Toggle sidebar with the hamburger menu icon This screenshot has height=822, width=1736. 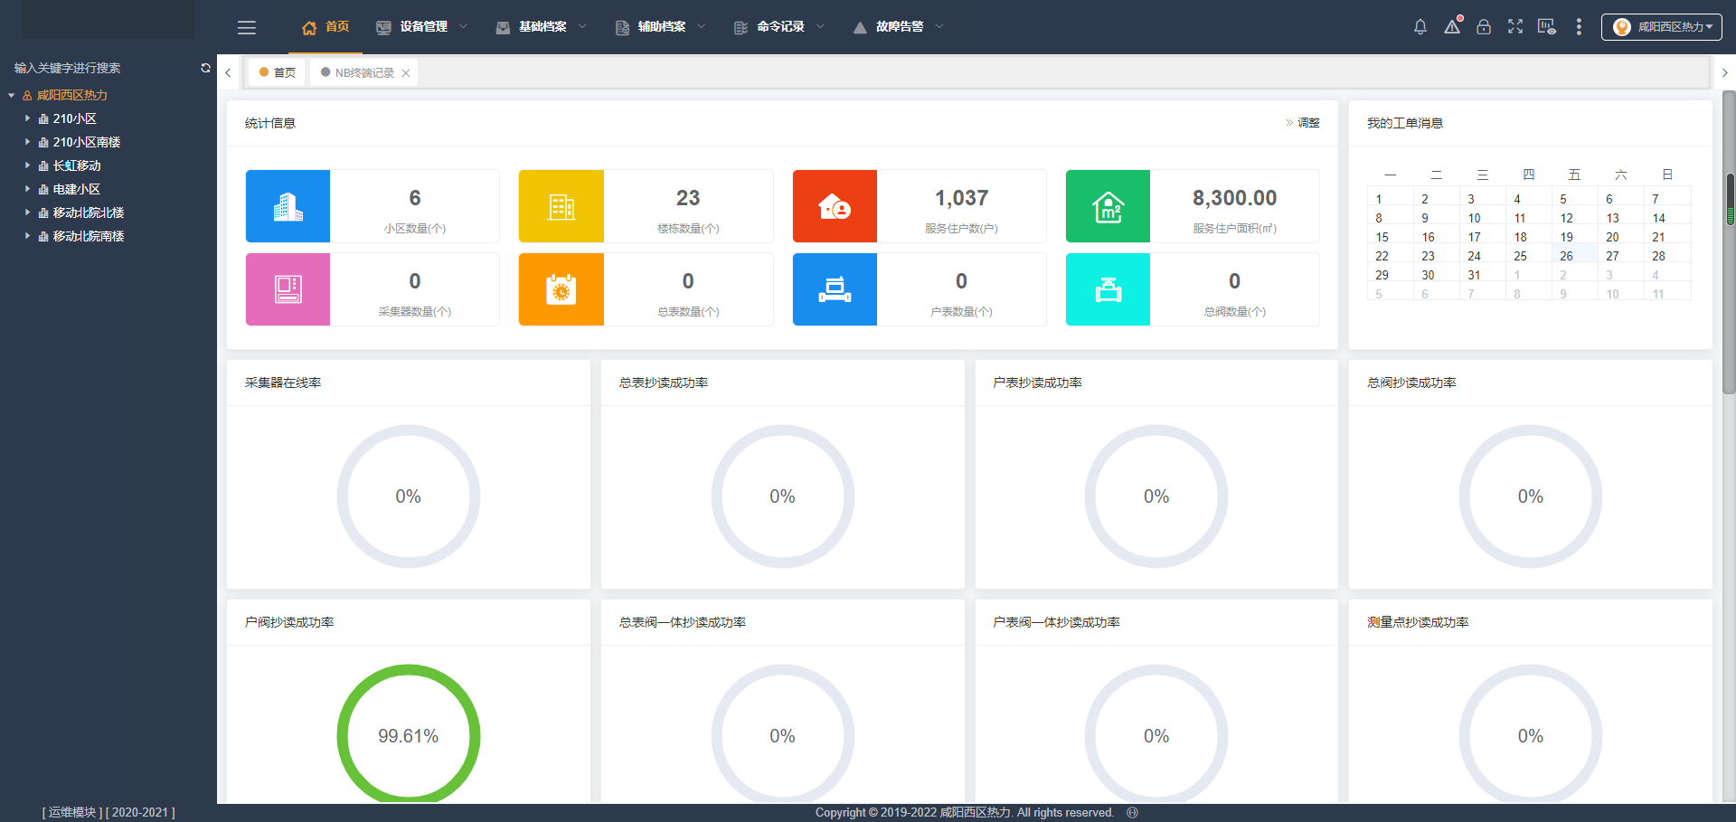[x=247, y=28]
